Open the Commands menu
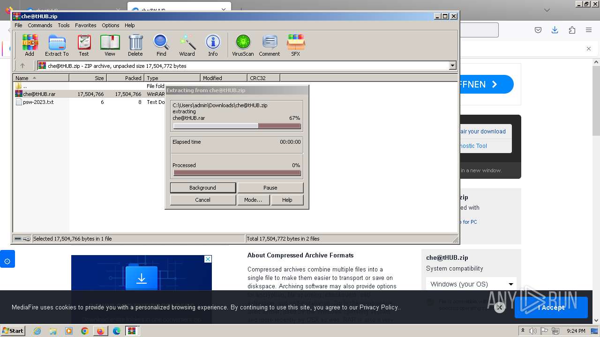 coord(40,25)
